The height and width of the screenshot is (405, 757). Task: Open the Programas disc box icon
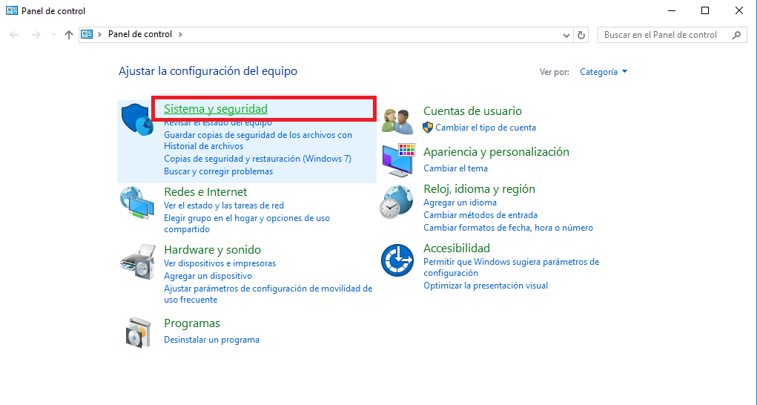(x=138, y=332)
